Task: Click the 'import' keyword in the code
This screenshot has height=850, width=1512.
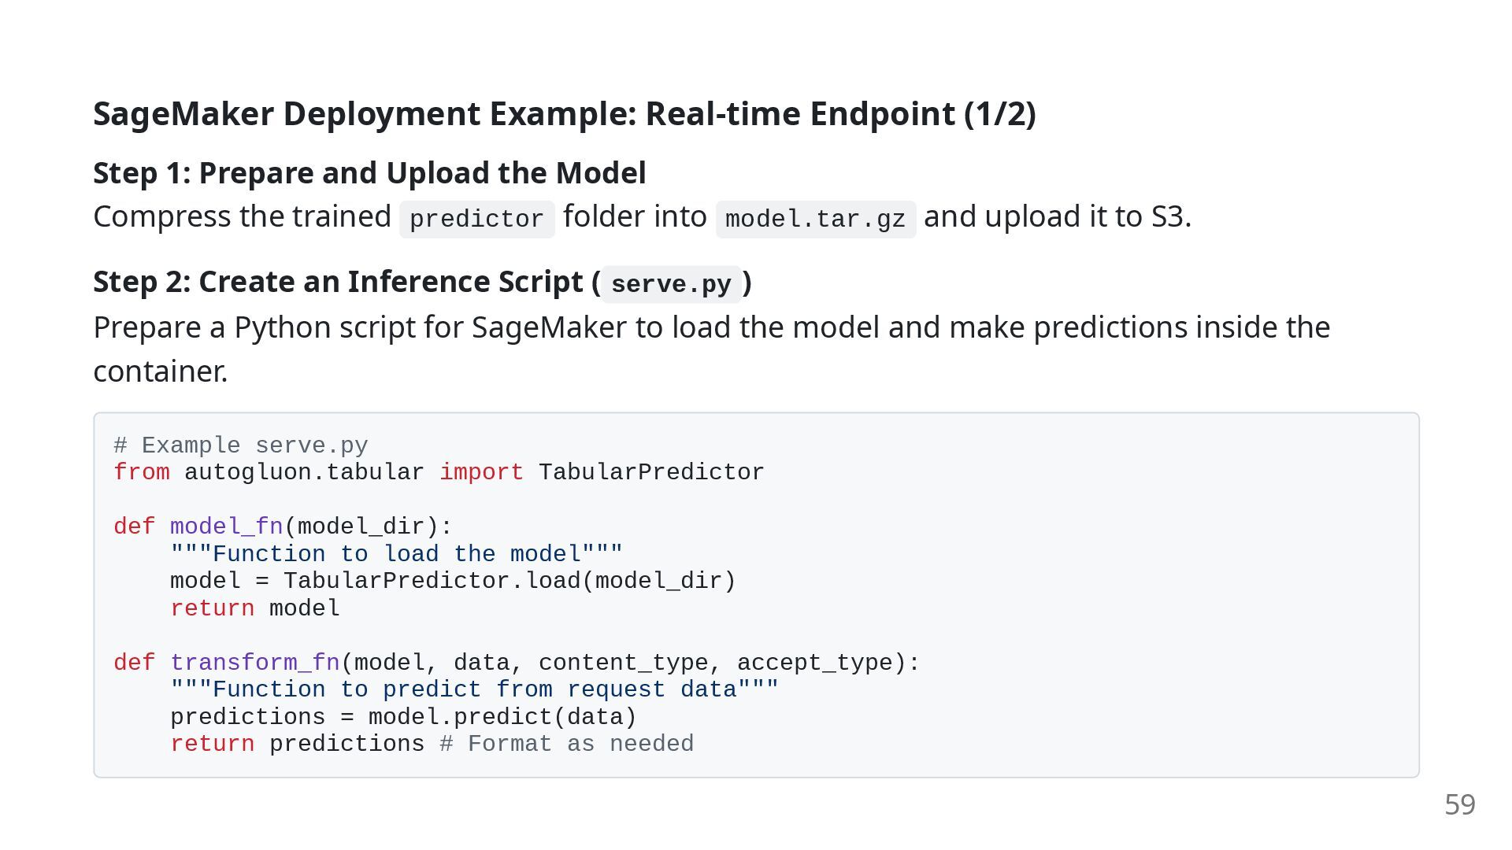Action: 481,472
